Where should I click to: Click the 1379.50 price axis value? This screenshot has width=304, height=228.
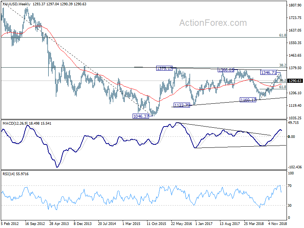click(x=295, y=68)
